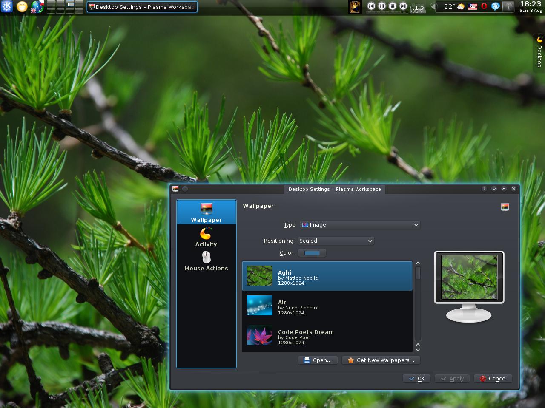
Task: Select the Wallpaper page in sidebar
Action: (x=206, y=212)
